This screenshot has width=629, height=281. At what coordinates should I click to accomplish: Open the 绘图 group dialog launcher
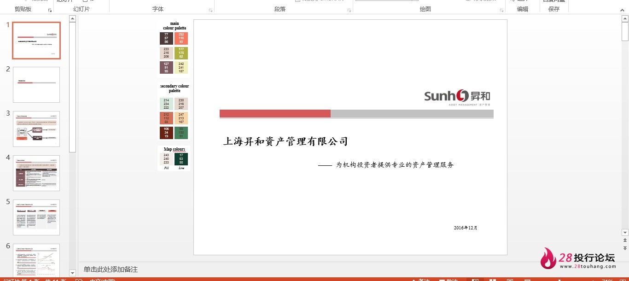point(501,10)
